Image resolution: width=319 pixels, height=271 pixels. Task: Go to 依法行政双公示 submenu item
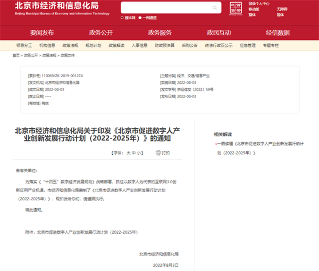tap(219, 45)
